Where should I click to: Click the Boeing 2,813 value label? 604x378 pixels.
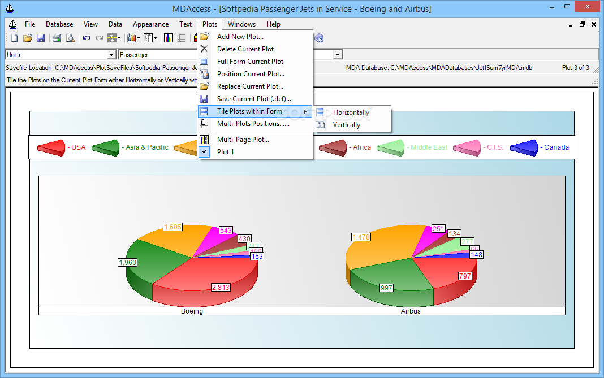221,287
